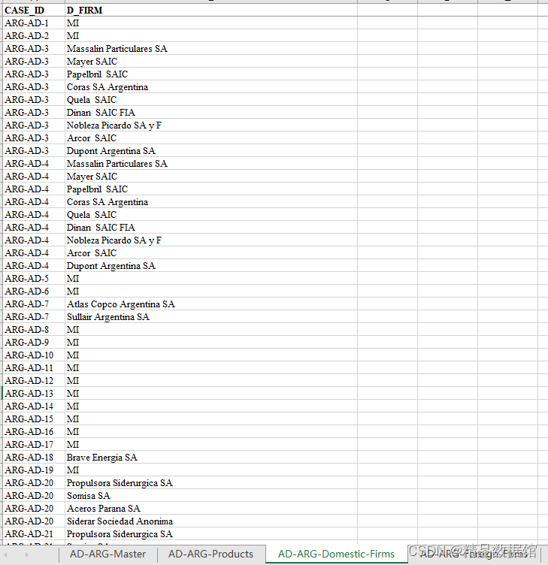Select the ARG-AD-15 case ID cell
Viewport: 548px width, 565px height.
click(x=34, y=419)
